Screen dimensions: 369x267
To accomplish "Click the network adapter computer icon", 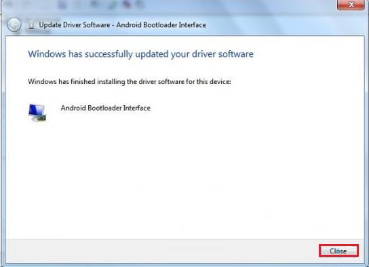I will (37, 112).
